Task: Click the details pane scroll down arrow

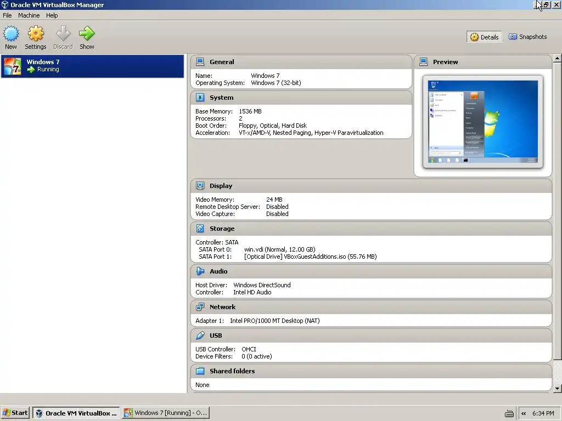Action: (557, 389)
